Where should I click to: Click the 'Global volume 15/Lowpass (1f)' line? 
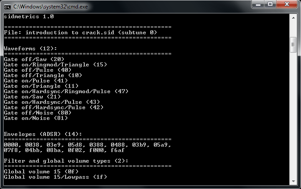tap(55, 177)
